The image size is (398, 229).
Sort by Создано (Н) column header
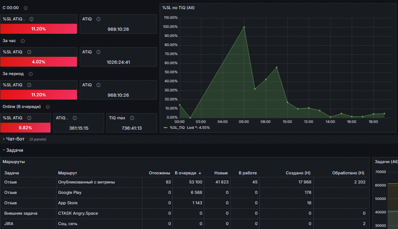pyautogui.click(x=298, y=173)
